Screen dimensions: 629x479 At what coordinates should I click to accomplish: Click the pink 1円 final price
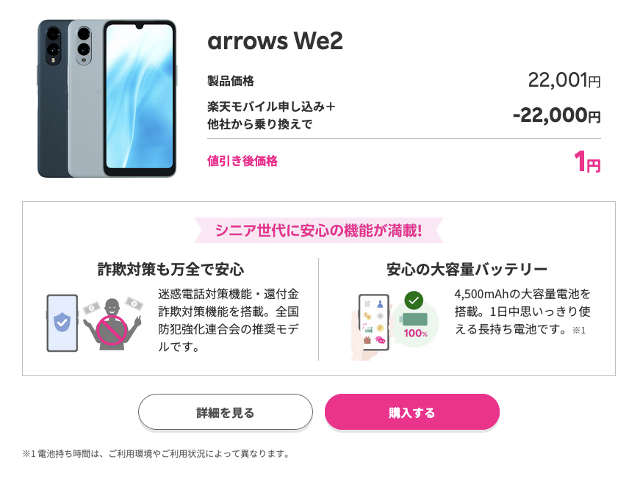point(587,162)
